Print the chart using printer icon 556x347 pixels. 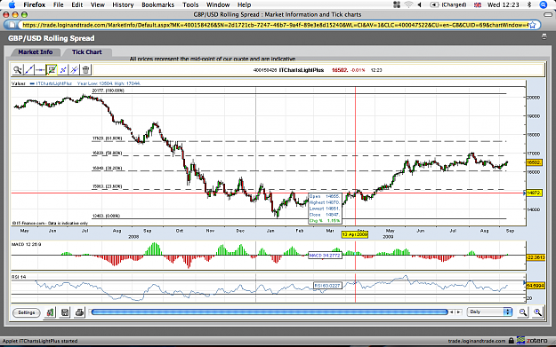[x=79, y=312]
